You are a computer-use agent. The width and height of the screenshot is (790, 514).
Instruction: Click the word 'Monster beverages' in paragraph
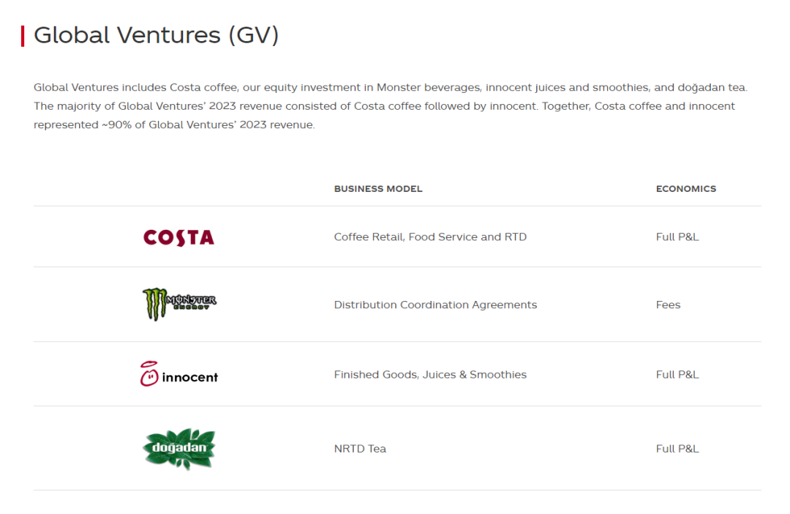426,88
